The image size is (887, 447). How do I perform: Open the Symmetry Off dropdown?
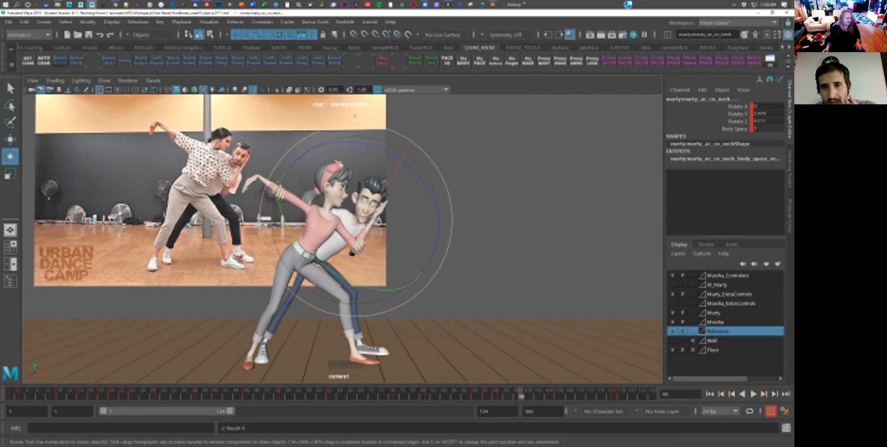(x=509, y=35)
